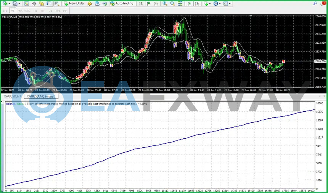Expand the Indicators dropdown arrow
Viewport: 328px width, 193px height.
coord(210,3)
